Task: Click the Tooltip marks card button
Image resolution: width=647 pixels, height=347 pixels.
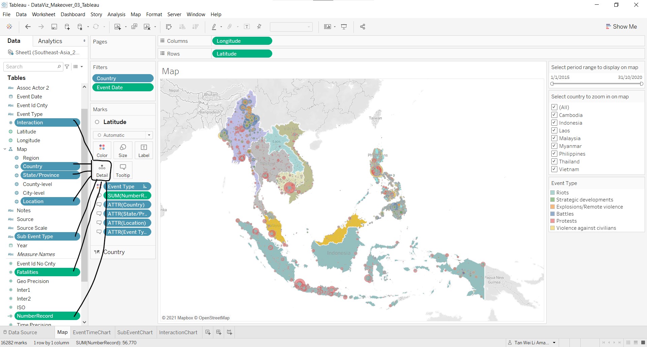Action: click(x=123, y=170)
